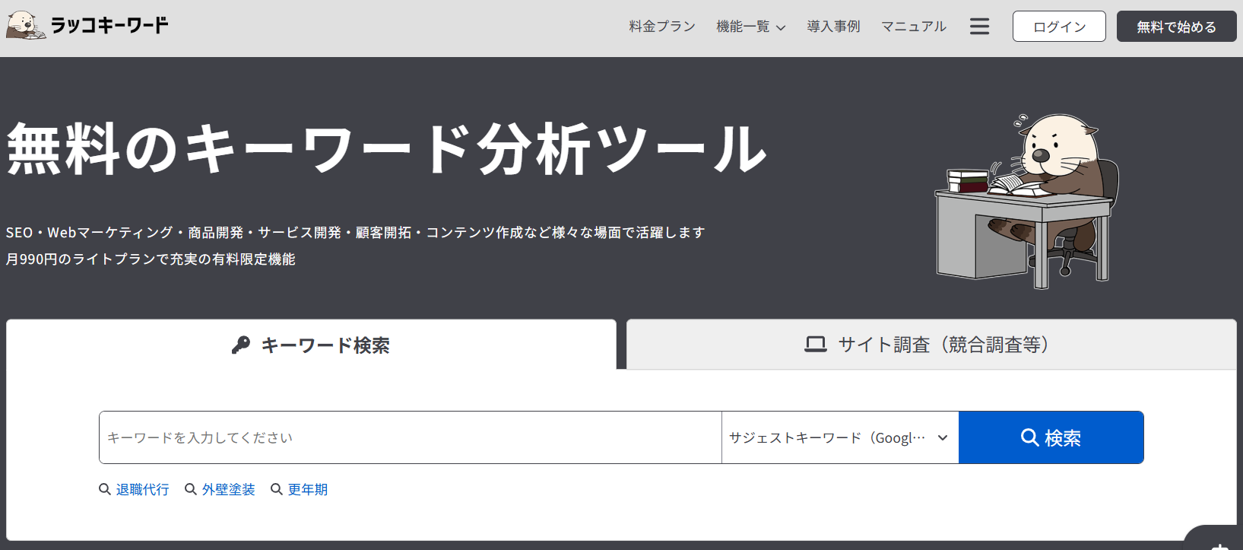1243x550 pixels.
Task: Click the ログイン button
Action: click(x=1059, y=27)
